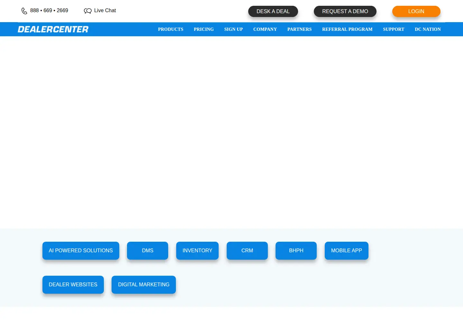463x321 pixels.
Task: Open the PRODUCTS menu
Action: [171, 29]
